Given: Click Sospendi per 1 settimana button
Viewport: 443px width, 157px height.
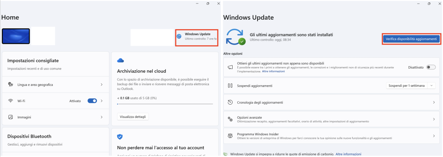Looking at the screenshot, I should coord(407,86).
